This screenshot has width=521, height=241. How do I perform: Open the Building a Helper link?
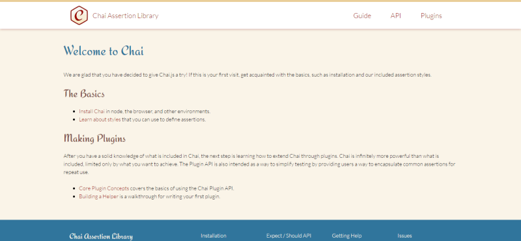(x=99, y=196)
